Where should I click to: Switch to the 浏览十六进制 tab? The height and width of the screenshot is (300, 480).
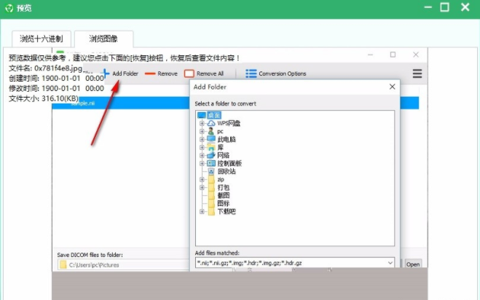tap(42, 39)
